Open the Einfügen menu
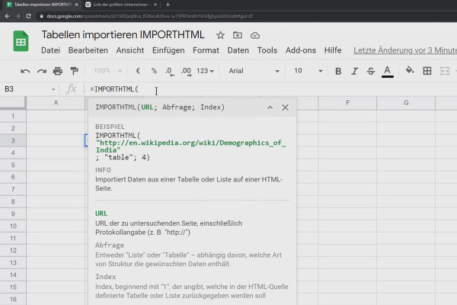The height and width of the screenshot is (305, 457). pyautogui.click(x=168, y=50)
